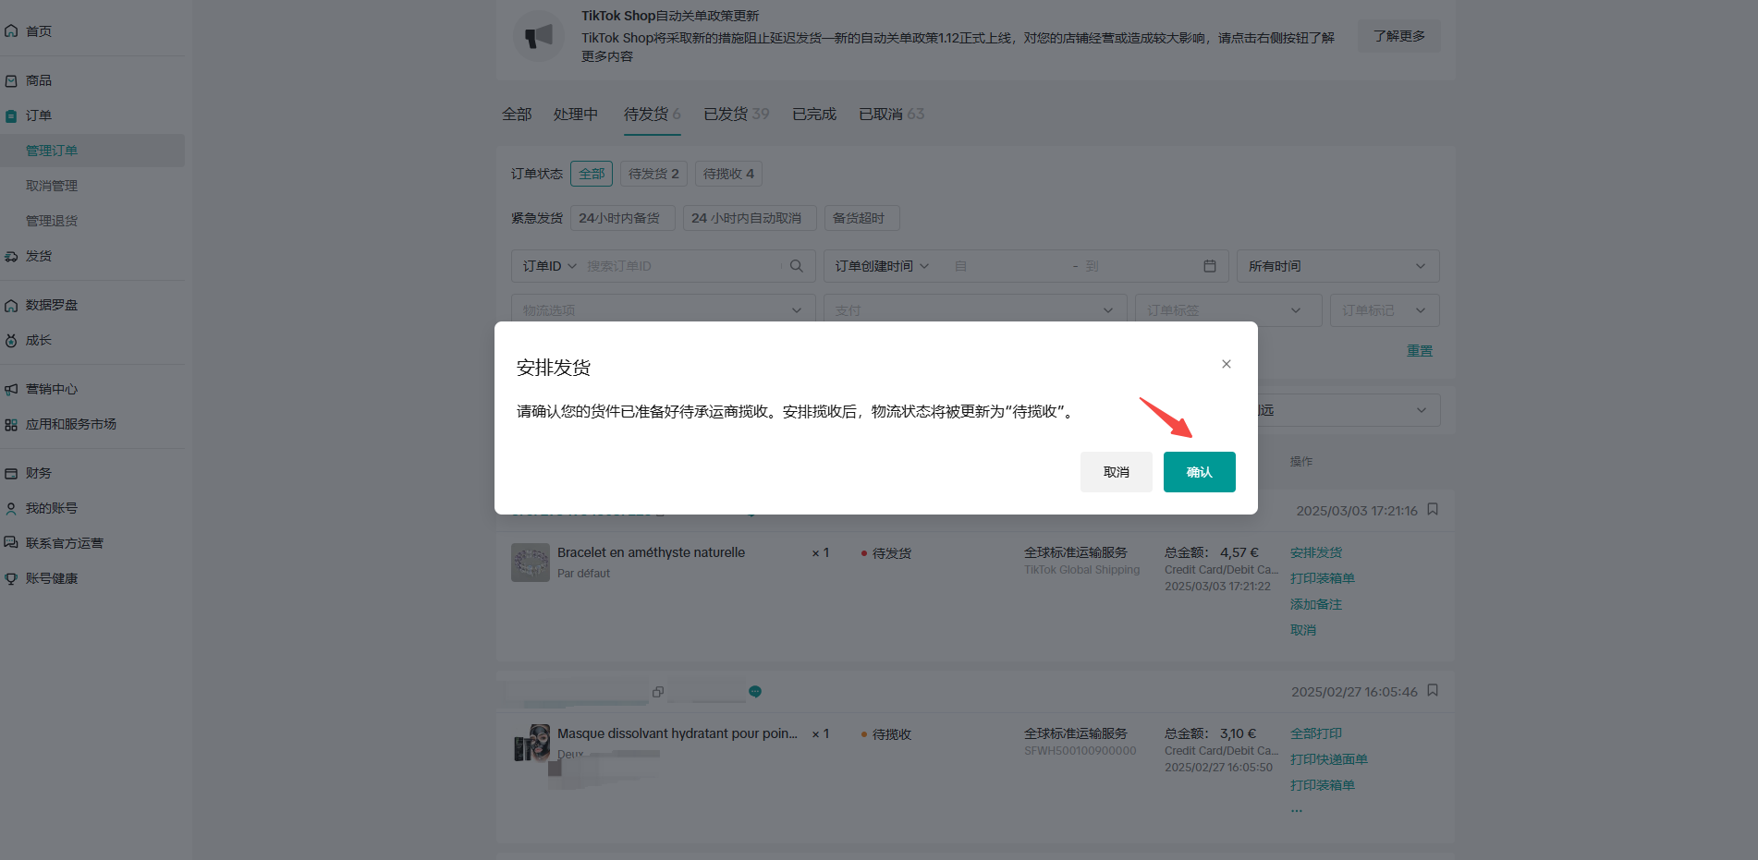Click the search magnifier in order ID field
Viewport: 1758px width, 860px height.
point(796,266)
